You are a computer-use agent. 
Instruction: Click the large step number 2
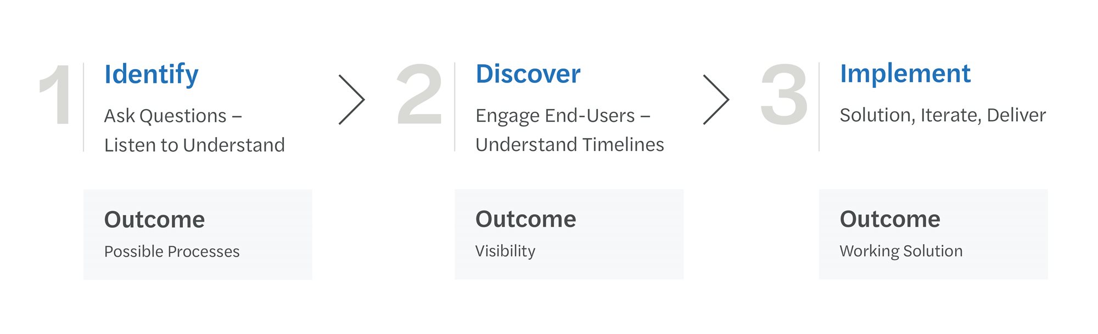point(419,94)
